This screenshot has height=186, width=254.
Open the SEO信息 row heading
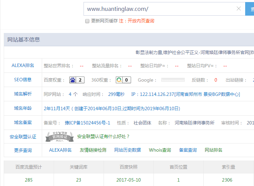coord(23,80)
